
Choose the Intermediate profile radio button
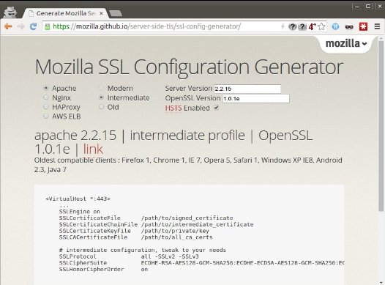pyautogui.click(x=101, y=97)
